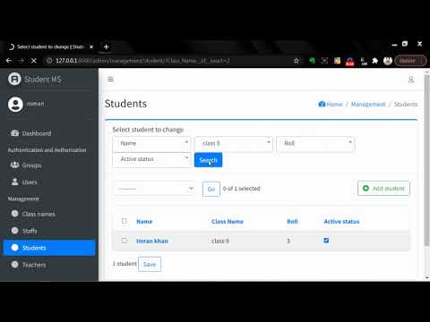Tick the checkbox for Imran khan row
The height and width of the screenshot is (322, 430).
[125, 241]
